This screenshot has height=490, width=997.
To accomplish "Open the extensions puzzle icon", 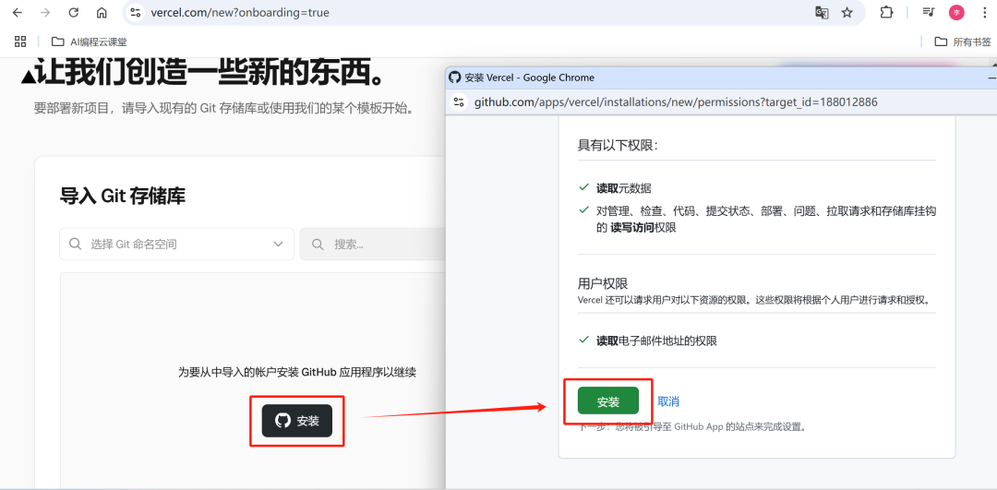I will point(886,13).
